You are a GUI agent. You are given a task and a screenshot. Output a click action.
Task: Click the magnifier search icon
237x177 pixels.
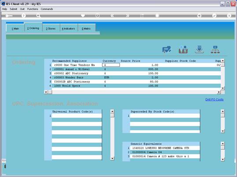[x=38, y=15]
